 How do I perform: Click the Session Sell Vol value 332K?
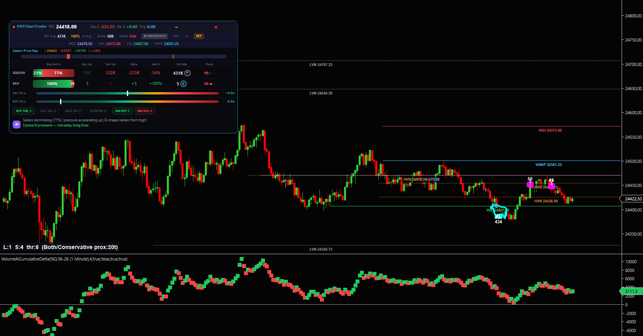110,73
